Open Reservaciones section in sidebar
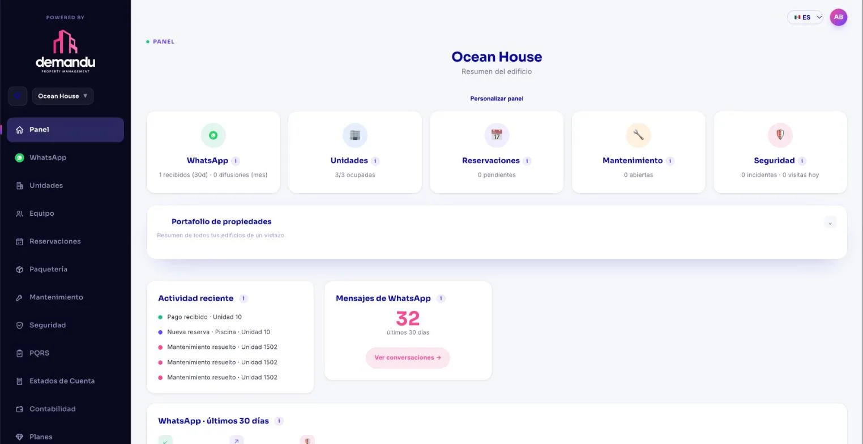The height and width of the screenshot is (444, 863). coord(65,241)
